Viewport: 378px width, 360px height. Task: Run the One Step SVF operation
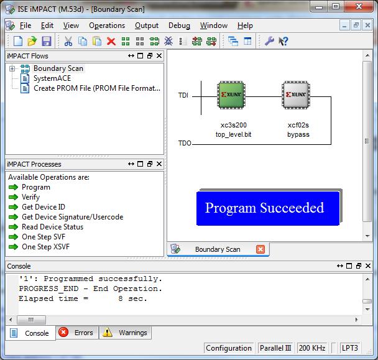click(44, 236)
